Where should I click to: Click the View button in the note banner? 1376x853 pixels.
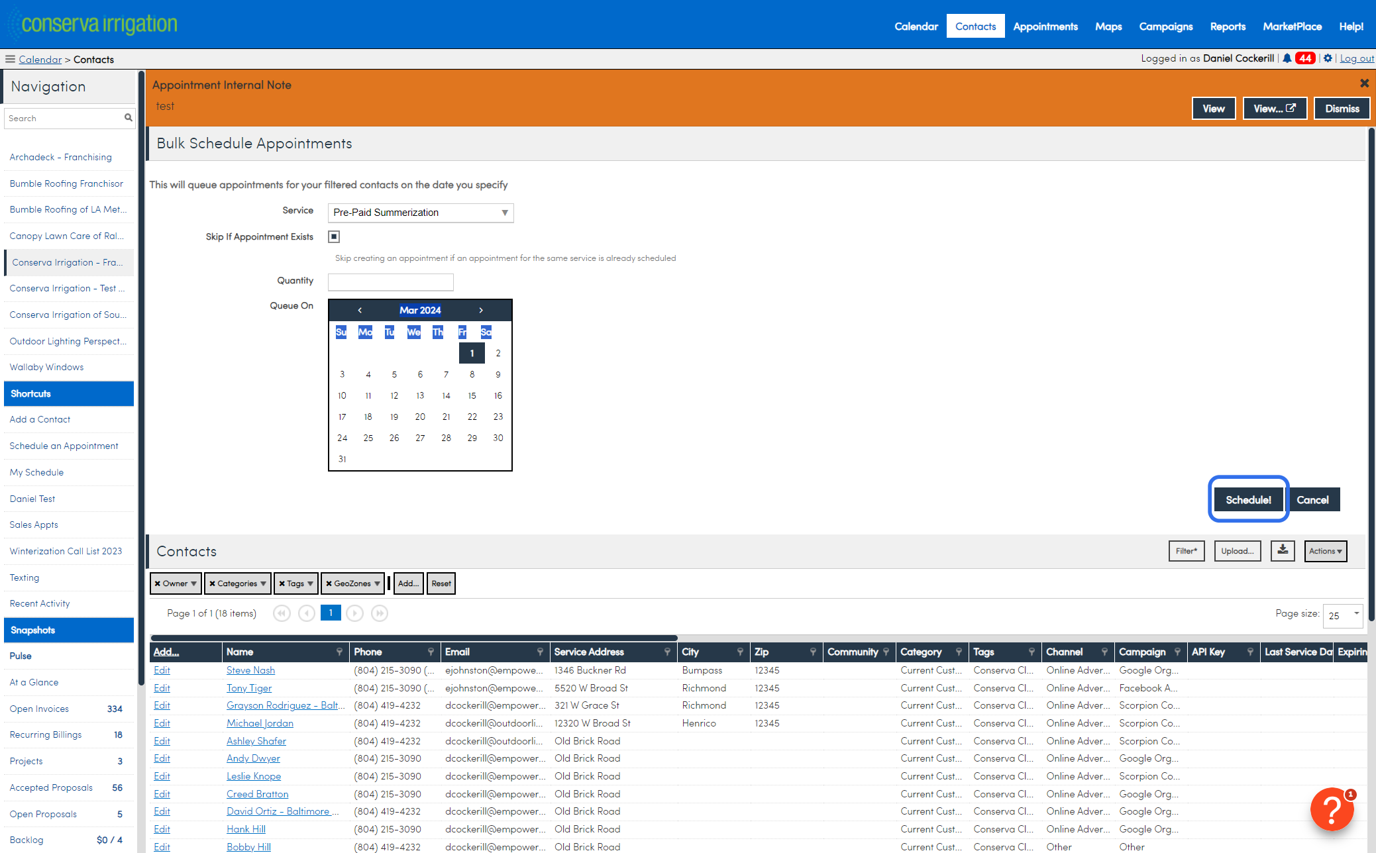tap(1214, 109)
